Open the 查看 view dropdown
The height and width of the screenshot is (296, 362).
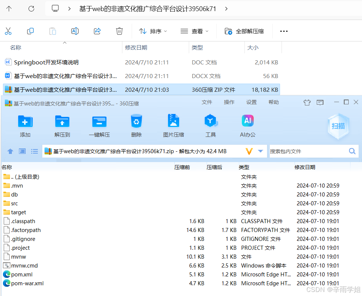[194, 31]
